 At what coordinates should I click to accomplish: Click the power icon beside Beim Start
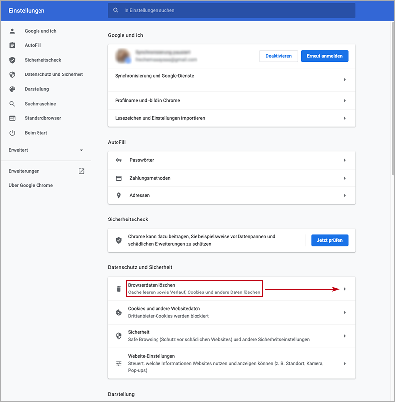pyautogui.click(x=12, y=133)
